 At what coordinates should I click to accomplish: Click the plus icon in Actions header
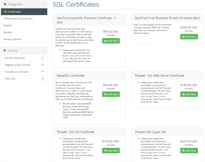click(5, 51)
